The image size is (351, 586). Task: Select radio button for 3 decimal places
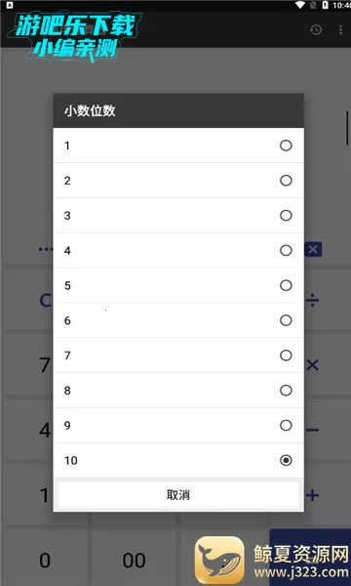click(286, 216)
